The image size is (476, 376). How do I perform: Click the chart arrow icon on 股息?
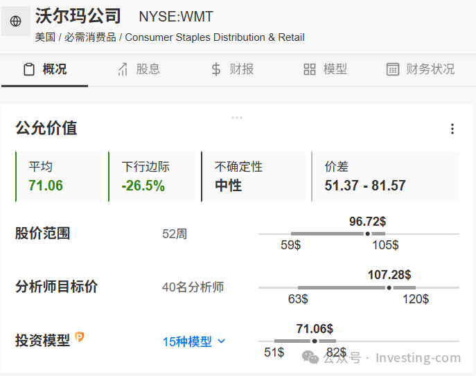pyautogui.click(x=123, y=69)
